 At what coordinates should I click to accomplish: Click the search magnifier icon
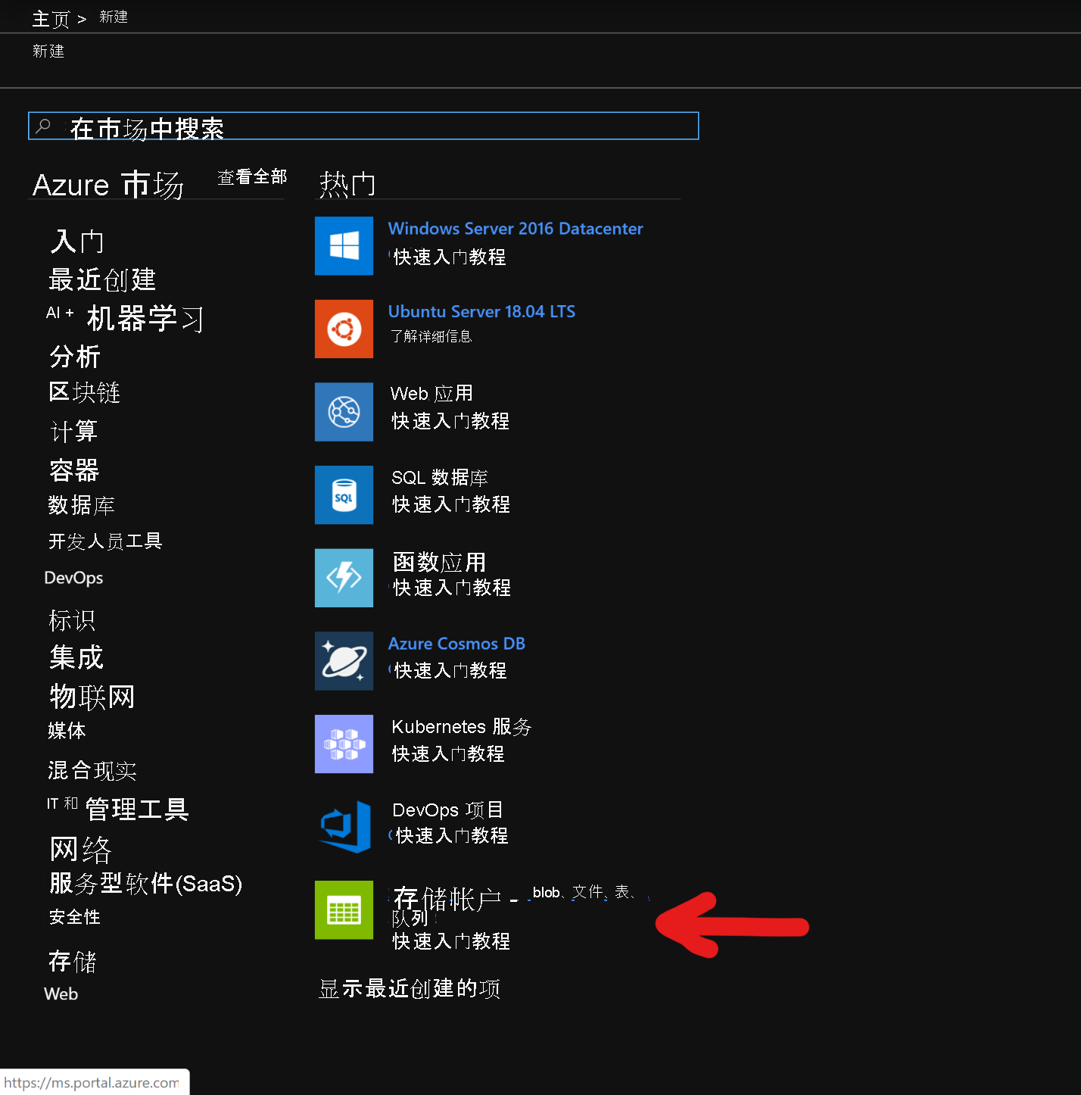coord(44,126)
